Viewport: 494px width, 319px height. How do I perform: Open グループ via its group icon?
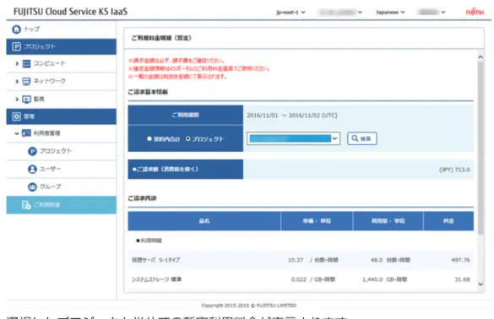coord(32,187)
